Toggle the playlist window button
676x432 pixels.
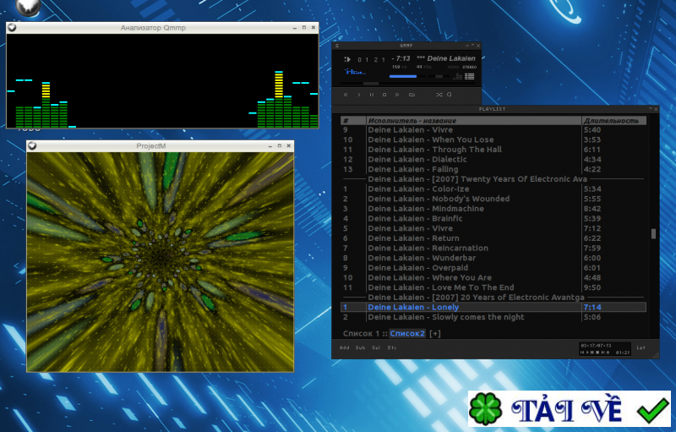[469, 76]
